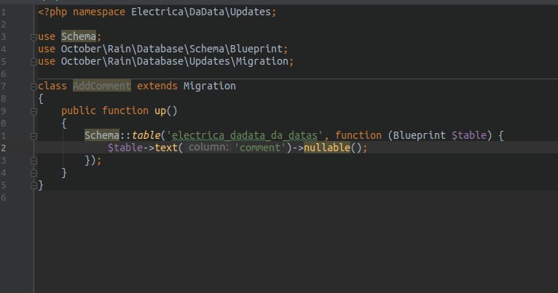
Task: Click the 'up' method name
Action: click(160, 111)
